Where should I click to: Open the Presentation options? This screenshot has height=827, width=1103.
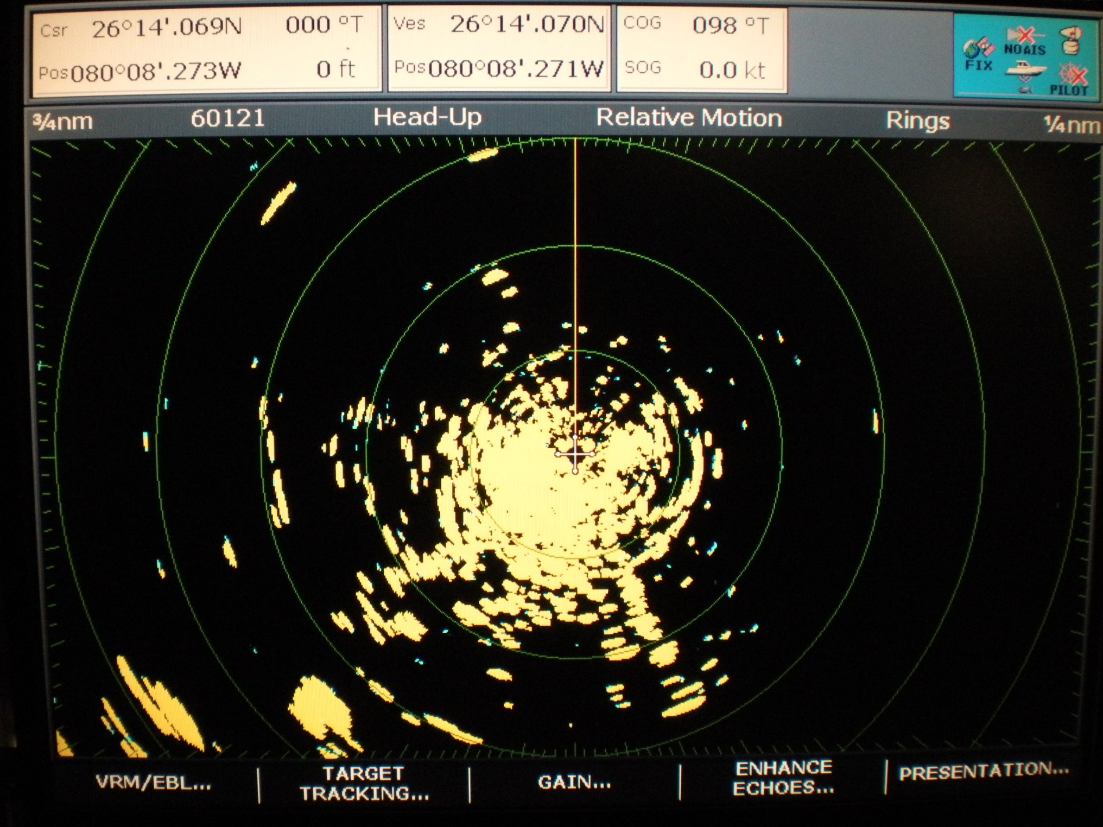pos(984,771)
